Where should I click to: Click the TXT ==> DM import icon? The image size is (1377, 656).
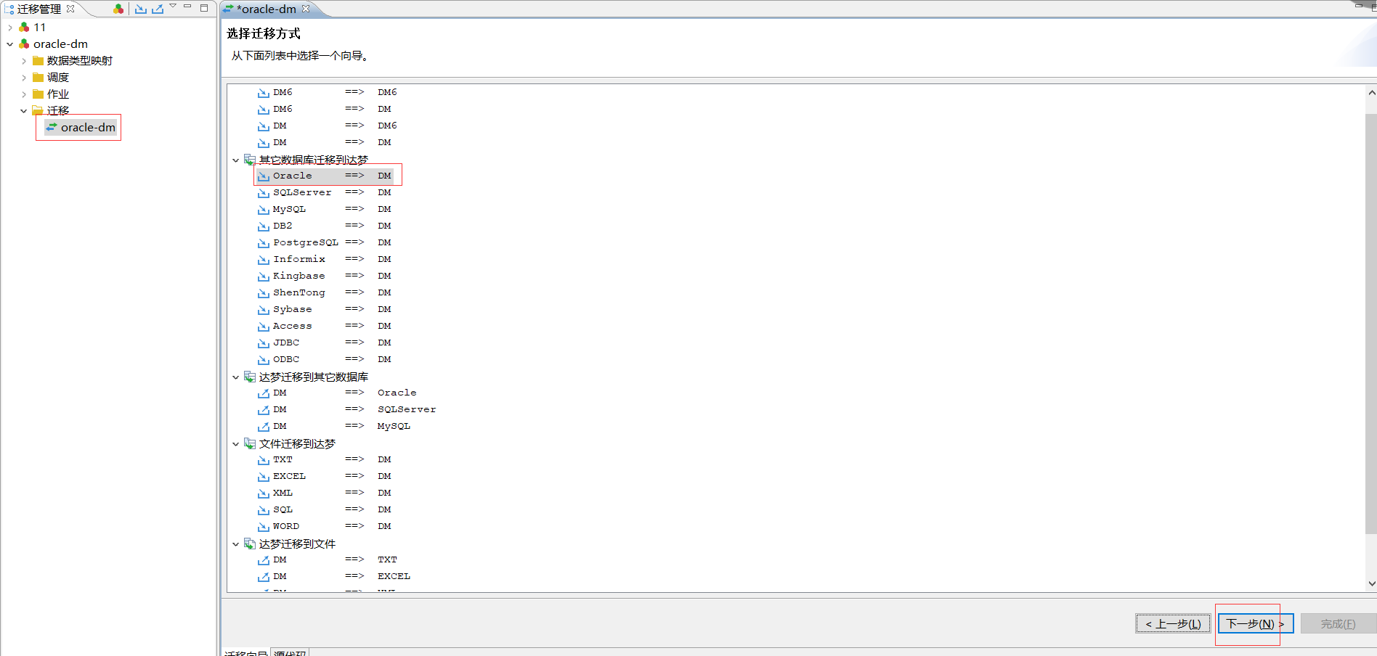click(264, 460)
